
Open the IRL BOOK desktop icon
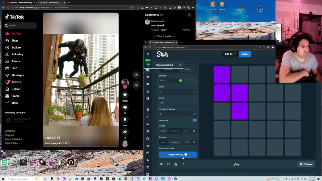[213, 6]
